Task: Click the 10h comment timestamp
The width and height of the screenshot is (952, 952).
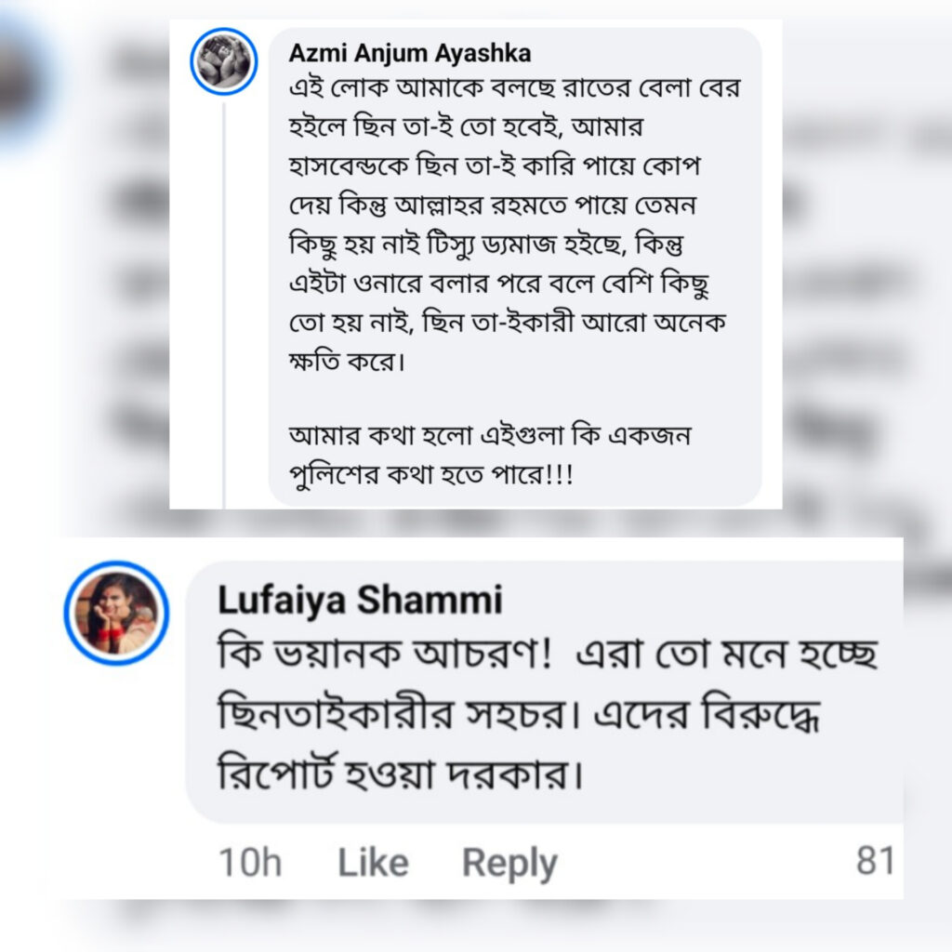Action: pos(250,863)
